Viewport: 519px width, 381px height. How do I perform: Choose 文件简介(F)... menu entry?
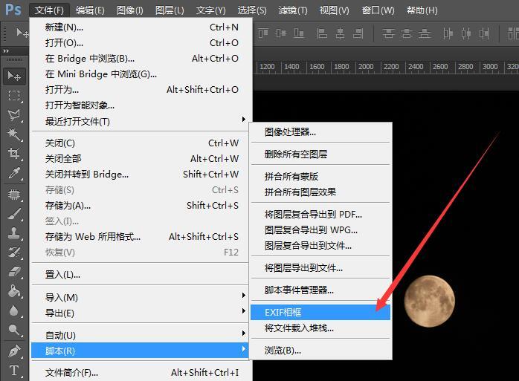point(140,373)
